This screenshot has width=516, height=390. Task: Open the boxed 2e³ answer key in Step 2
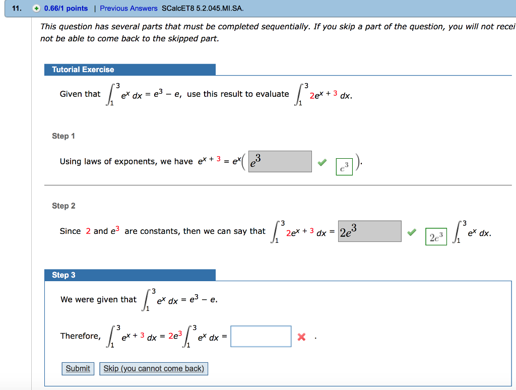pyautogui.click(x=435, y=236)
